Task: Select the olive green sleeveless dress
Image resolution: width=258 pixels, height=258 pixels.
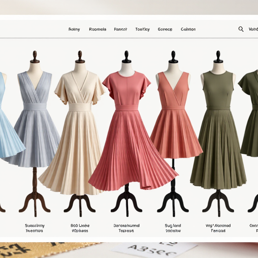Action: pos(218,130)
